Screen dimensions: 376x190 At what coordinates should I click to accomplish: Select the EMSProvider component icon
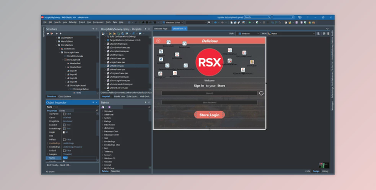click(x=177, y=54)
